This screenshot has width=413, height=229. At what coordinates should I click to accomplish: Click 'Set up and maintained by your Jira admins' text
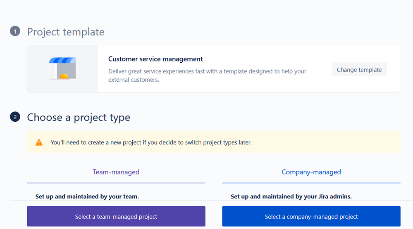tap(291, 196)
